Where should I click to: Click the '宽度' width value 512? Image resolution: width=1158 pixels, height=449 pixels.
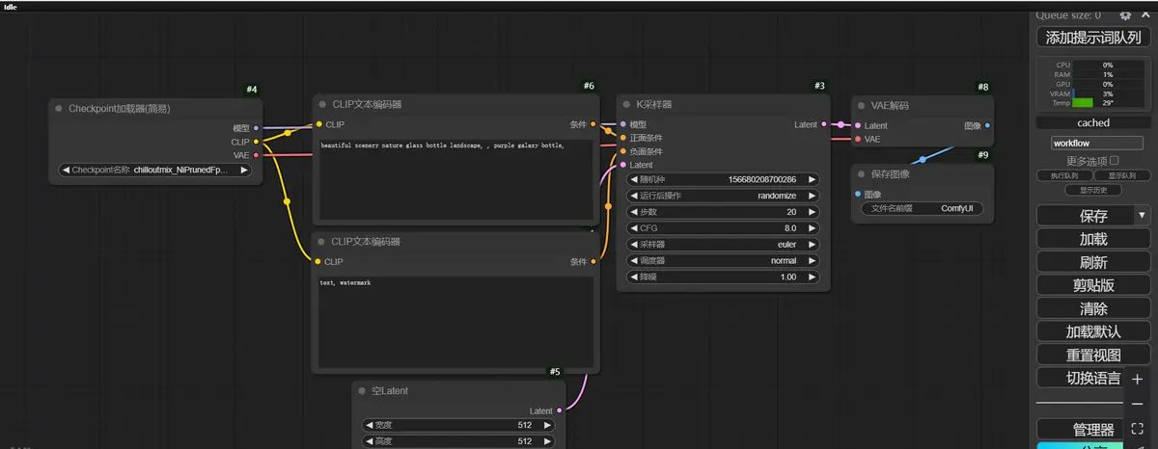[x=525, y=425]
